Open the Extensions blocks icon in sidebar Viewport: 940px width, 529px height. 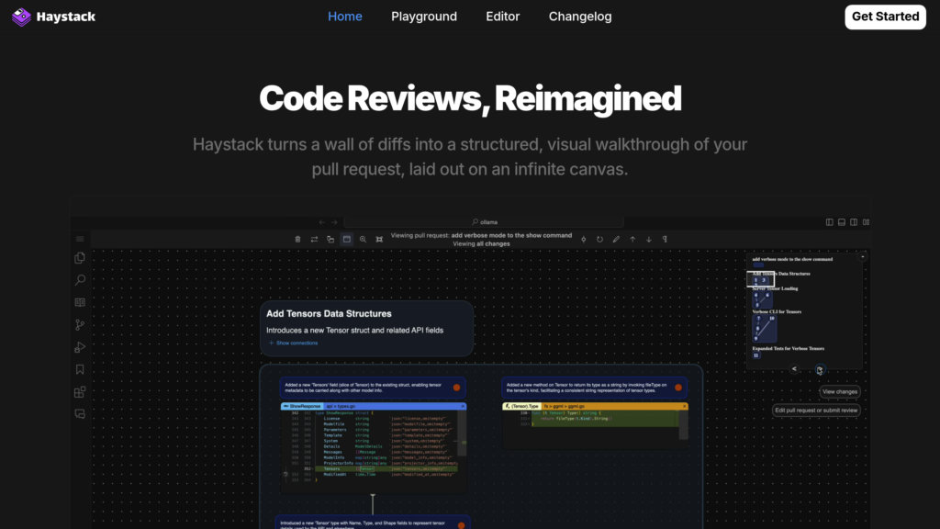pyautogui.click(x=80, y=392)
